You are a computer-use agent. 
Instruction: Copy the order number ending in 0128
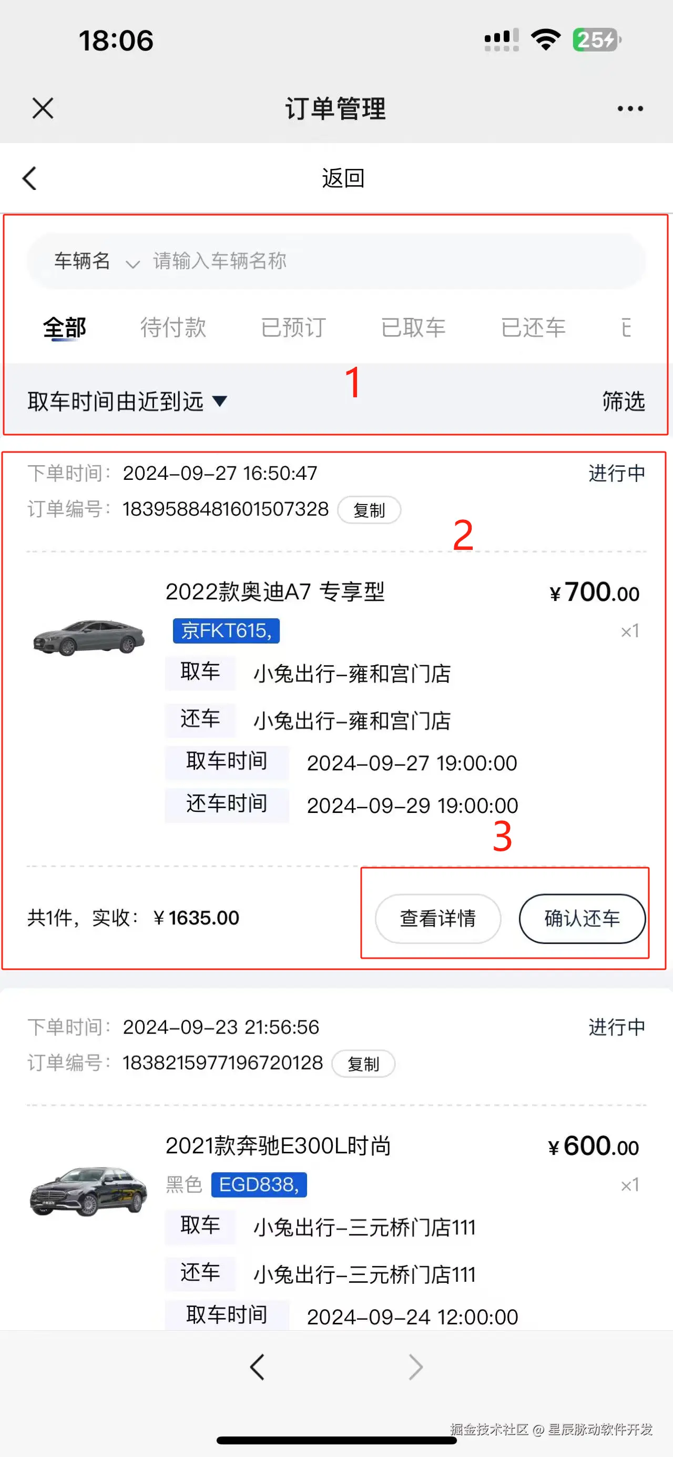click(x=363, y=1064)
